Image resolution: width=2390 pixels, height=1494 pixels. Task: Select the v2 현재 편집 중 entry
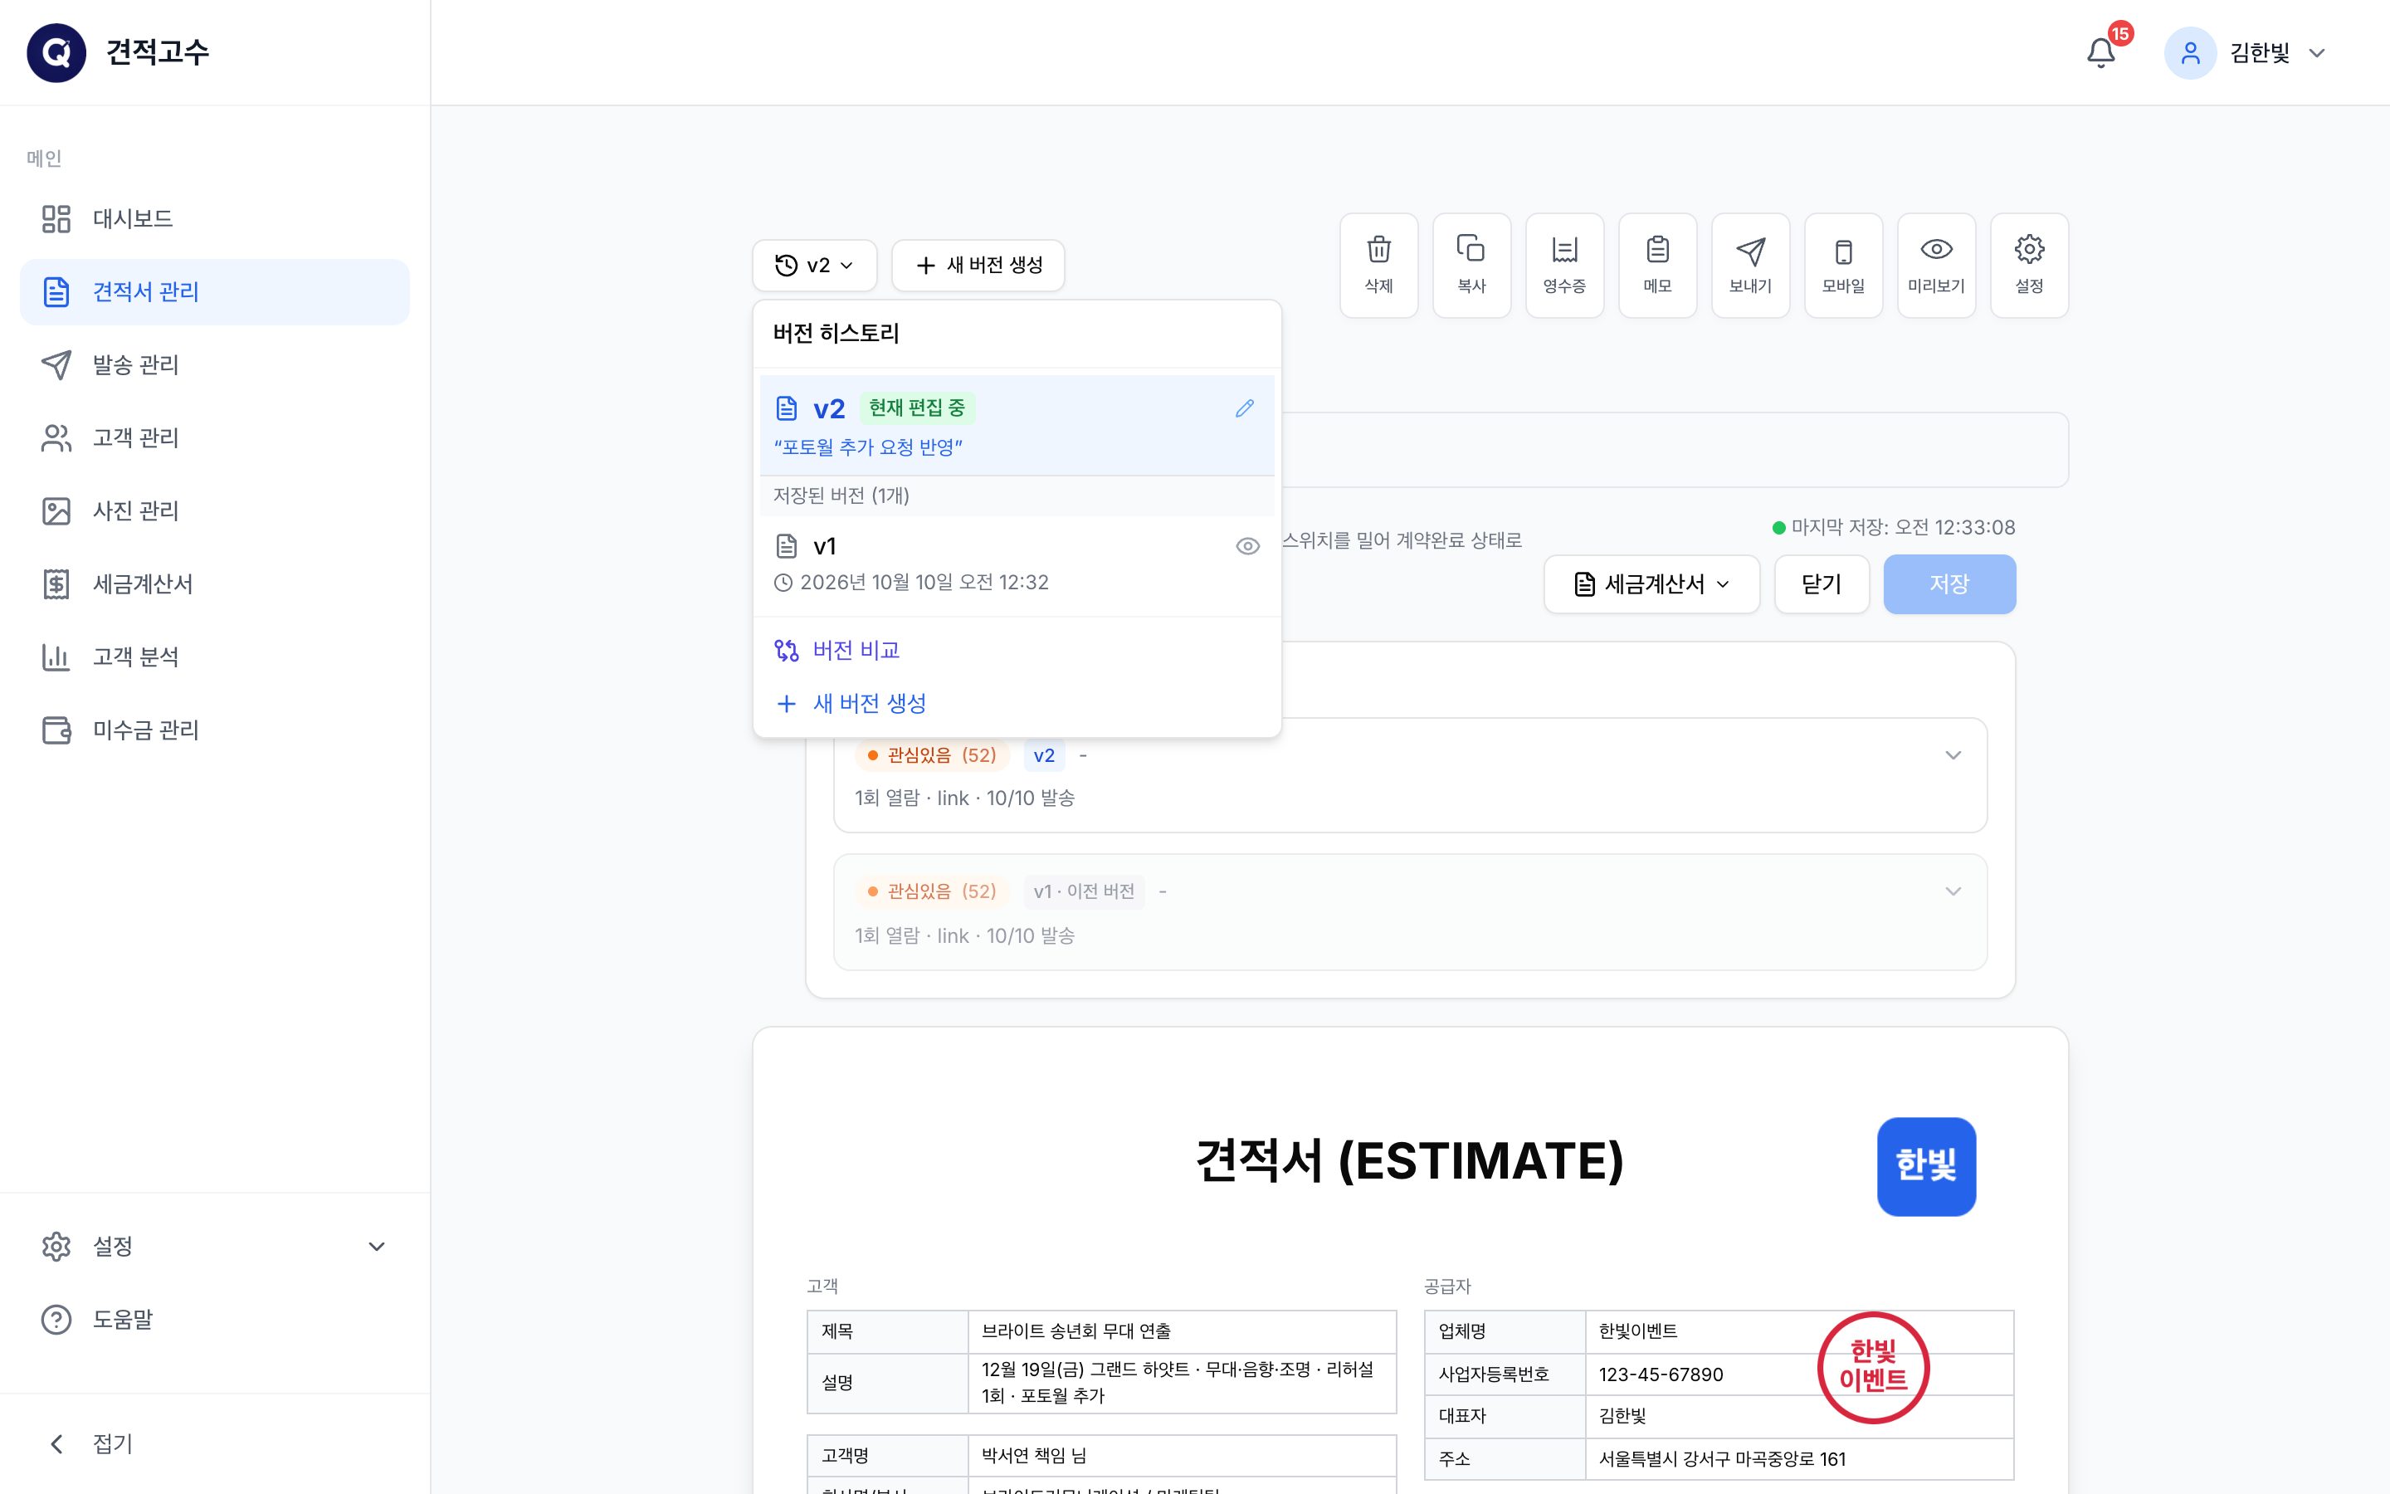click(x=1017, y=426)
